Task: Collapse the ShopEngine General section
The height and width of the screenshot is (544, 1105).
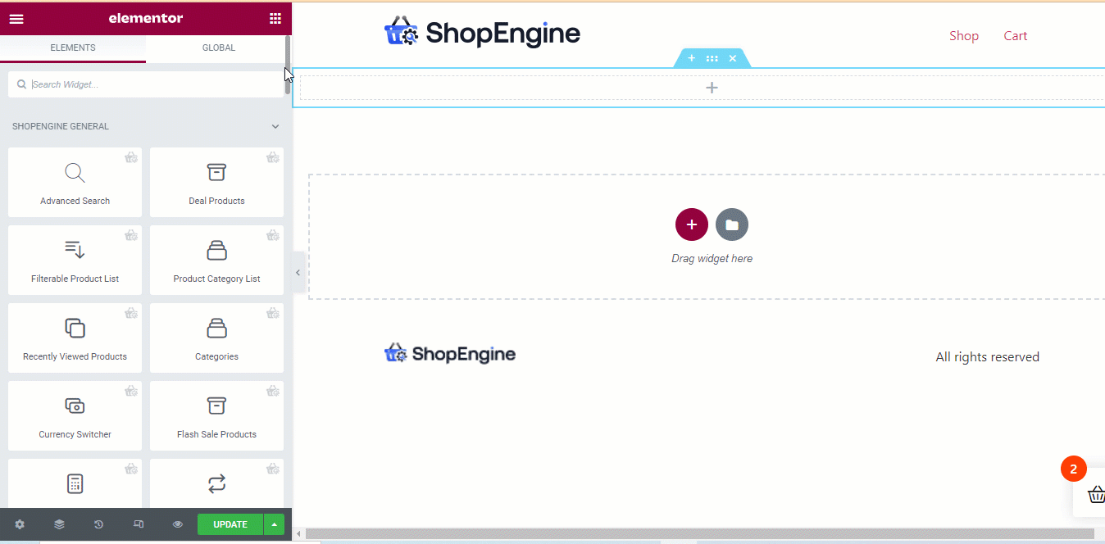Action: pyautogui.click(x=275, y=126)
